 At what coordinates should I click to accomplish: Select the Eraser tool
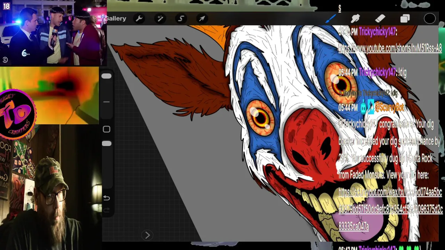(380, 19)
